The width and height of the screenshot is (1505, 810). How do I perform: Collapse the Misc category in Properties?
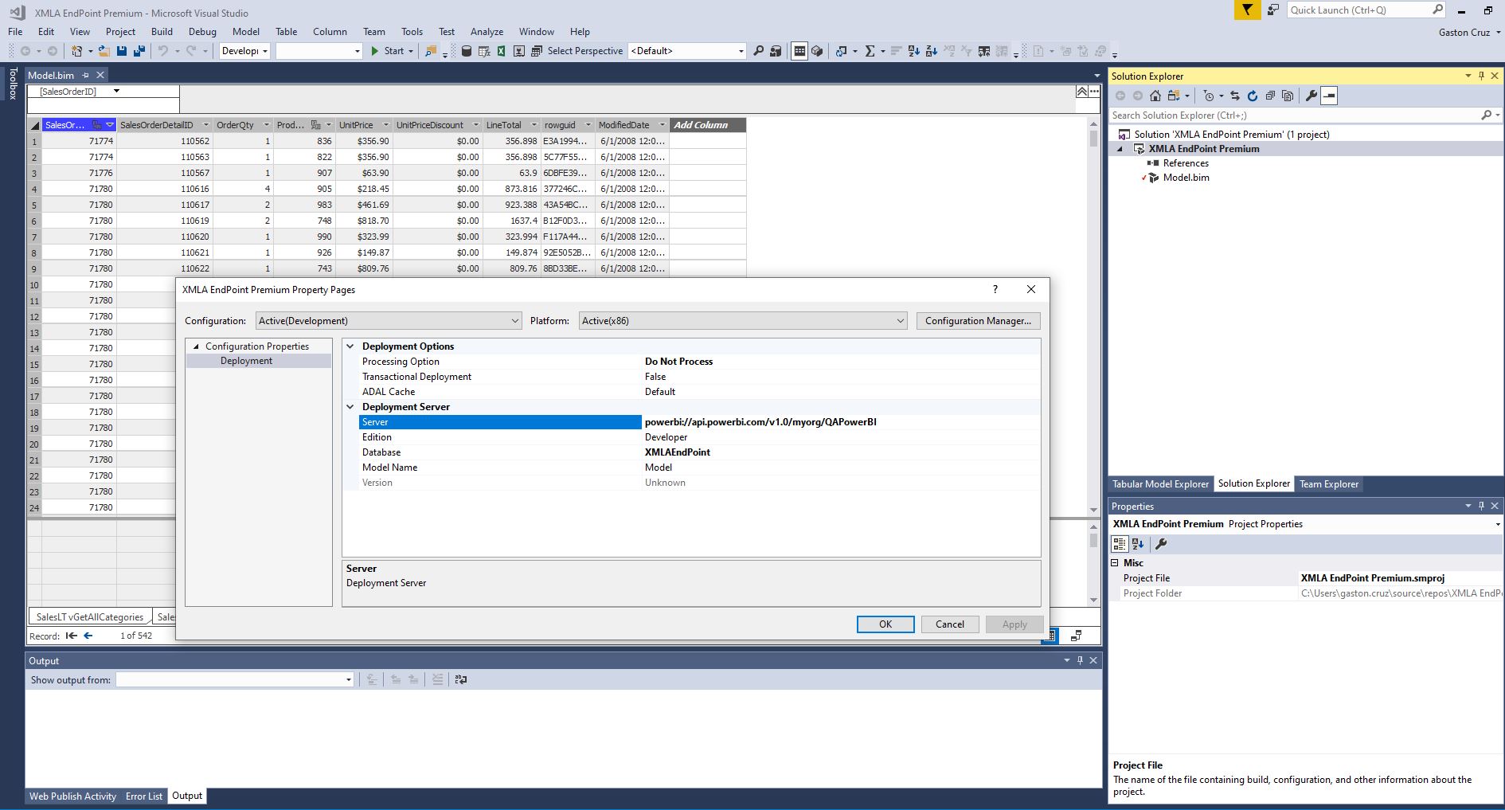[x=1115, y=563]
